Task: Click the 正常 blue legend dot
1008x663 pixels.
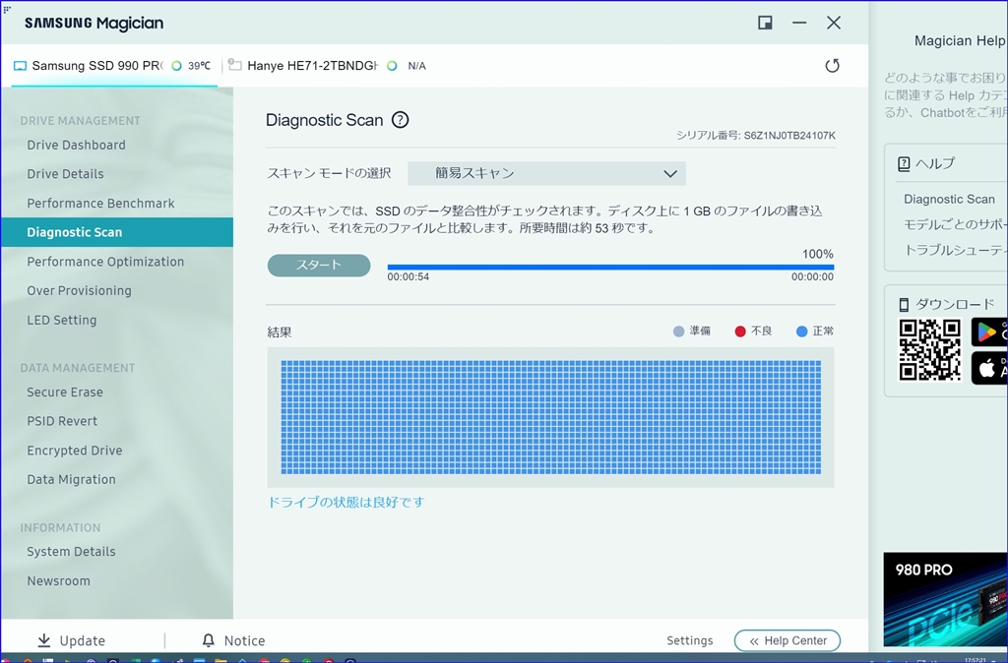Action: coord(801,331)
